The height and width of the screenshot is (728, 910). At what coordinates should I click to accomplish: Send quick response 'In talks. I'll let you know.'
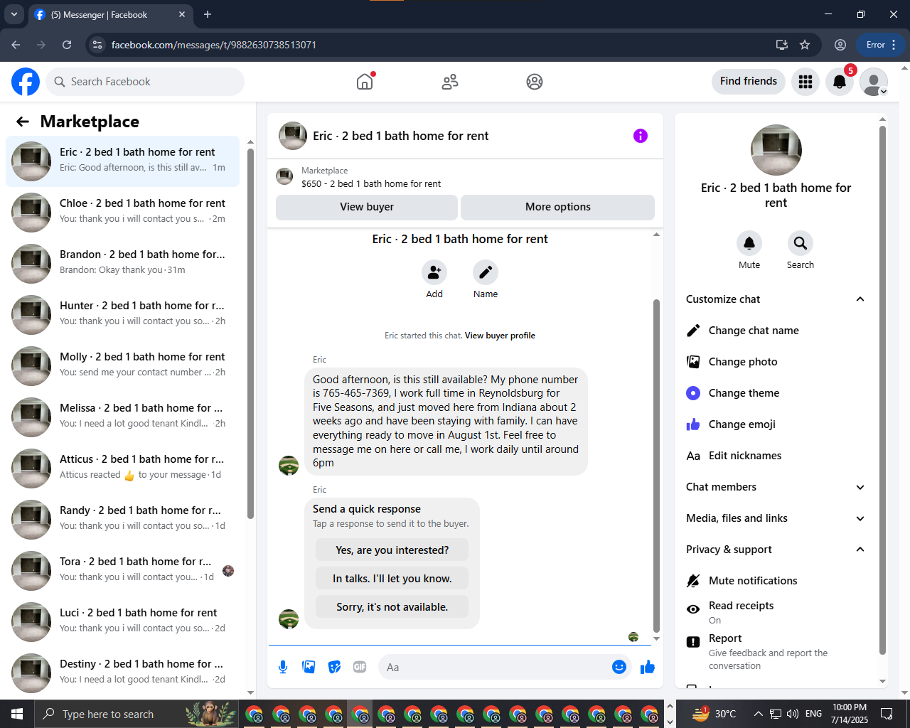pyautogui.click(x=392, y=579)
